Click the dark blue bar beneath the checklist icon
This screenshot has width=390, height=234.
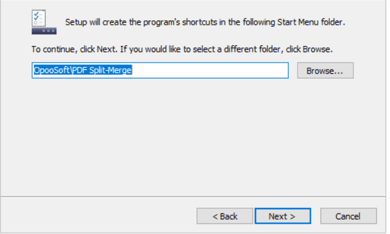(x=44, y=31)
